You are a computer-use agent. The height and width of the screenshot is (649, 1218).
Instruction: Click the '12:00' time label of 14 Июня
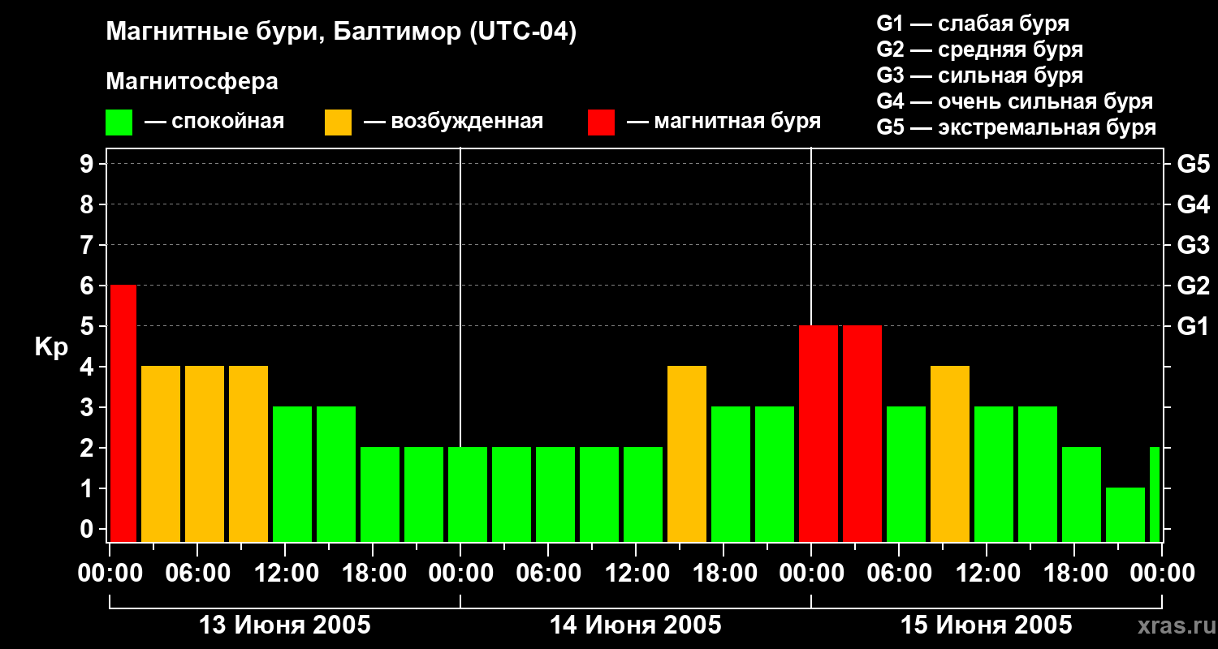[636, 574]
